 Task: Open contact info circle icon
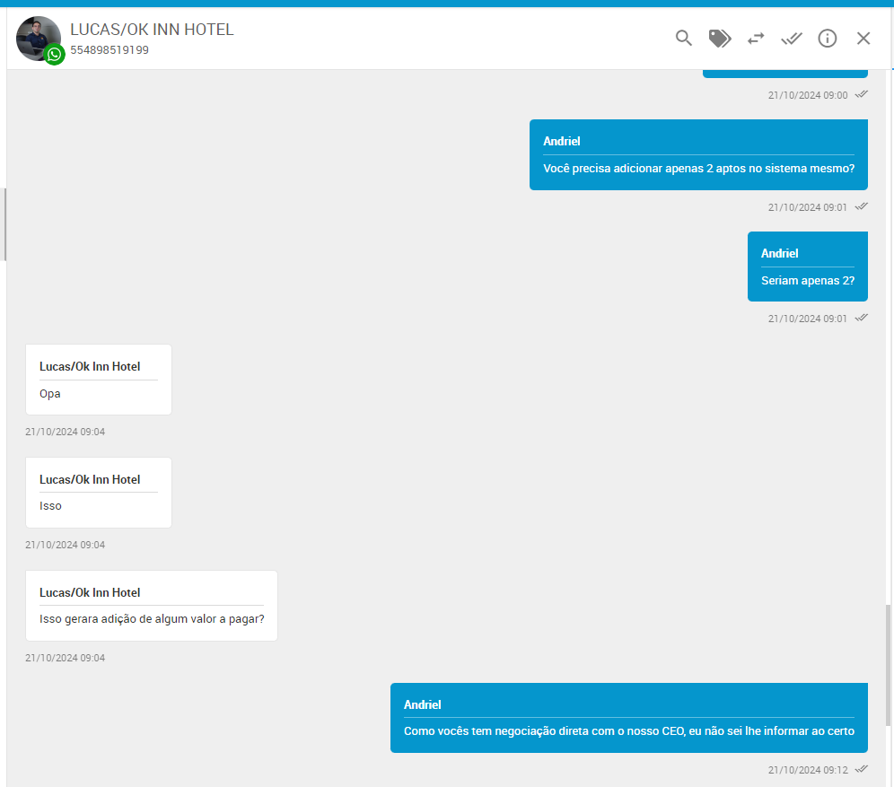[x=828, y=38]
